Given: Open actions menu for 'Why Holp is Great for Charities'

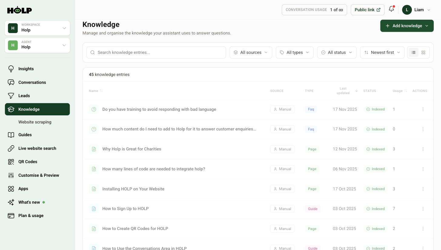Looking at the screenshot, I should (x=423, y=149).
